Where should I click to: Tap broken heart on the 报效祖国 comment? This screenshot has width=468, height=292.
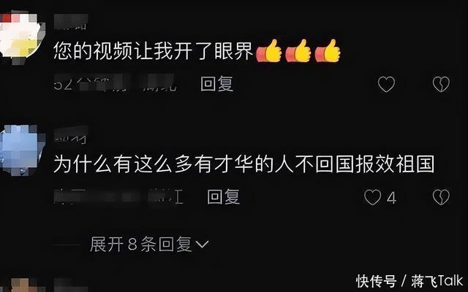441,197
